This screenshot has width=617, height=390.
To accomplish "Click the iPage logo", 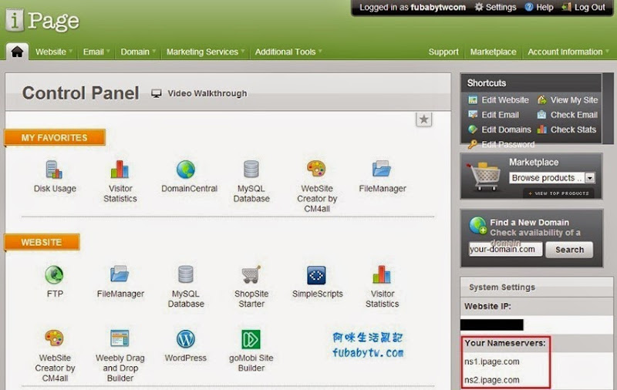I will point(42,20).
